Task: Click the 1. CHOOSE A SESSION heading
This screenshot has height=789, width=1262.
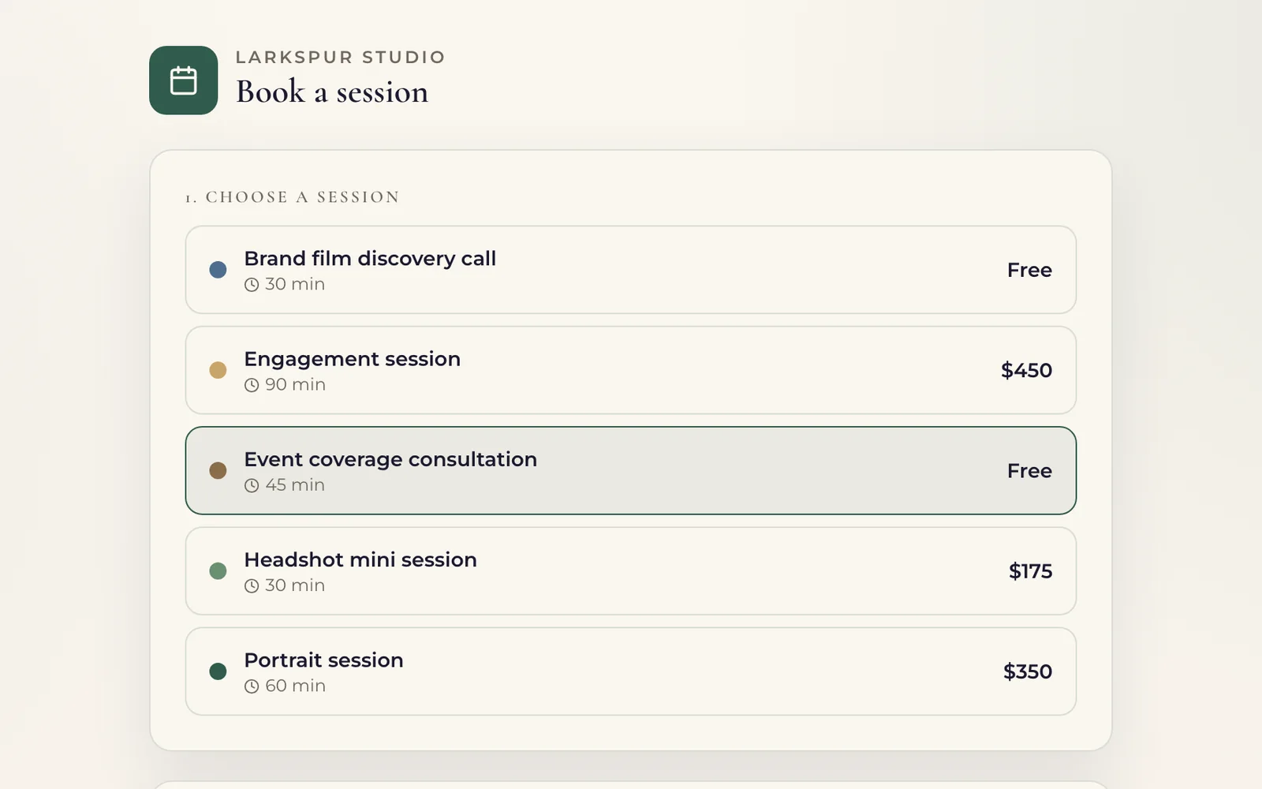Action: (x=293, y=197)
